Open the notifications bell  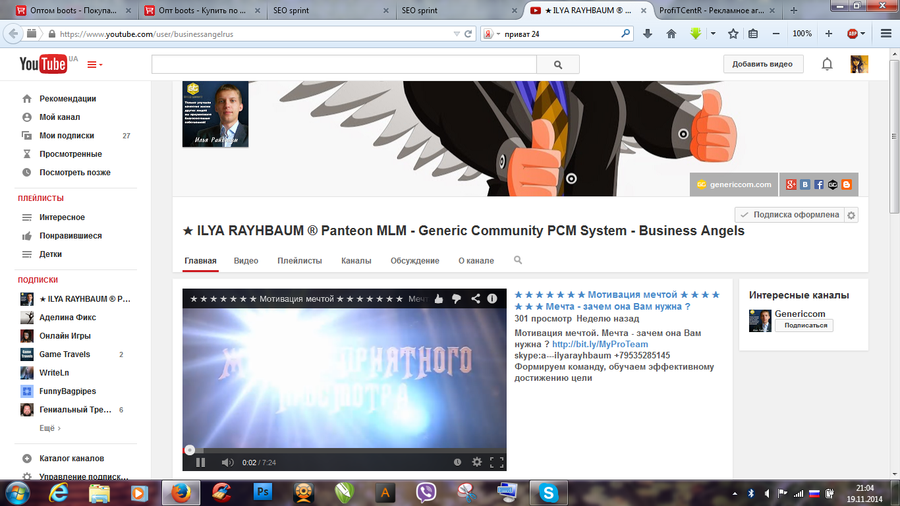coord(827,64)
